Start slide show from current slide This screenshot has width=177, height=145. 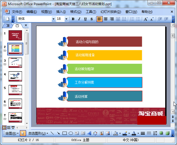(13, 128)
